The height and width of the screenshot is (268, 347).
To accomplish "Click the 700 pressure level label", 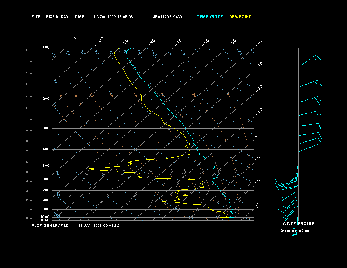I will tap(46, 190).
